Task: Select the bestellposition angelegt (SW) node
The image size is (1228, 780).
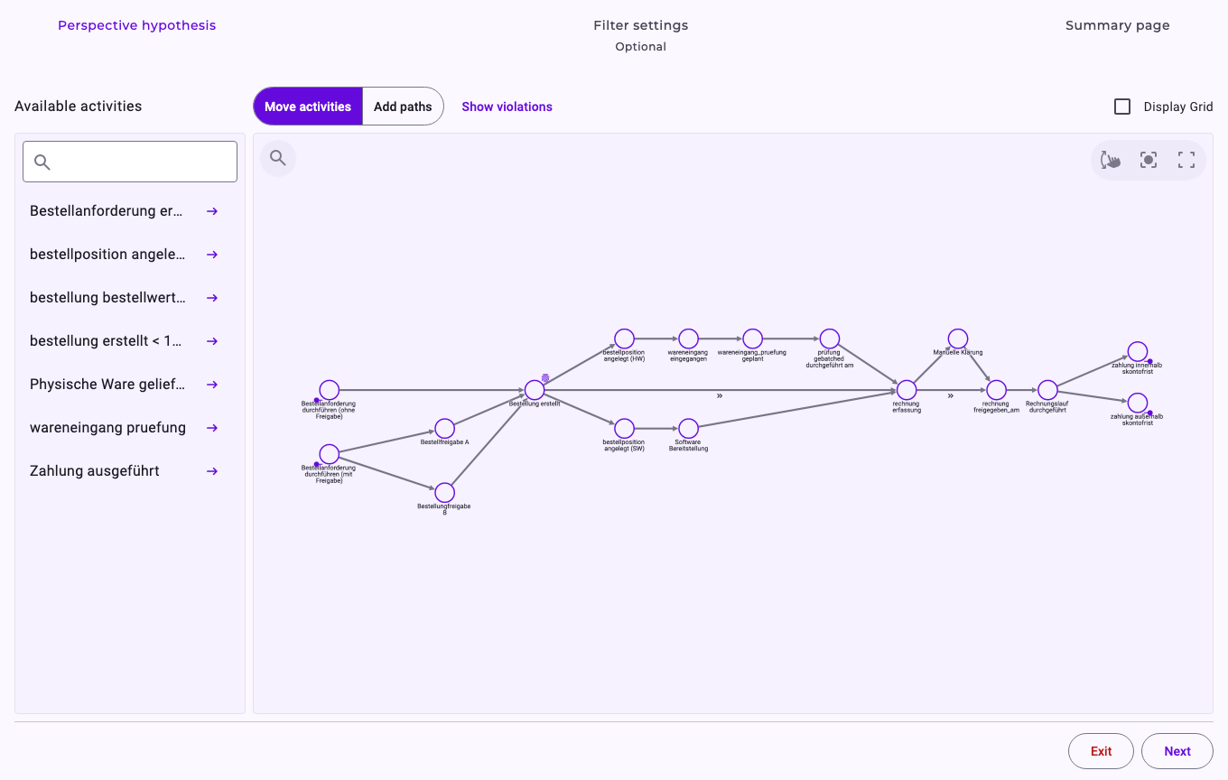Action: point(625,428)
